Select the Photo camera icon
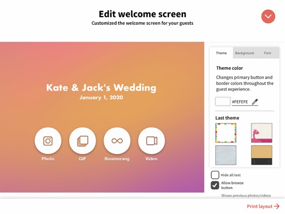Viewport: 285px width, 214px height. (48, 141)
